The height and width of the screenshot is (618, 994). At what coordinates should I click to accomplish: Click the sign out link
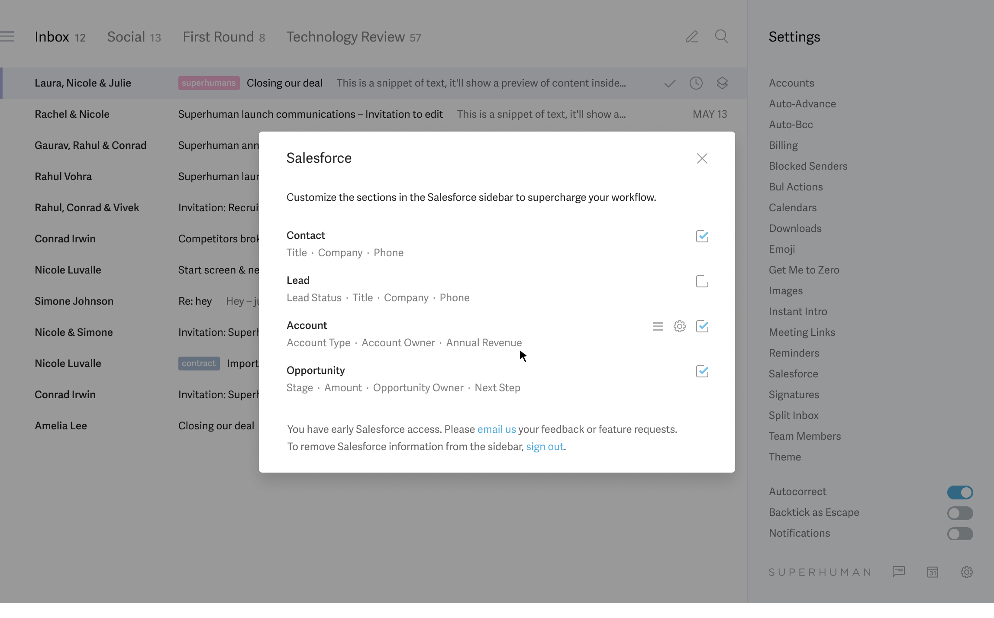(545, 447)
